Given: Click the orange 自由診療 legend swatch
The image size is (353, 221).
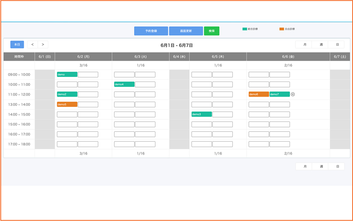Looking at the screenshot, I should point(281,29).
